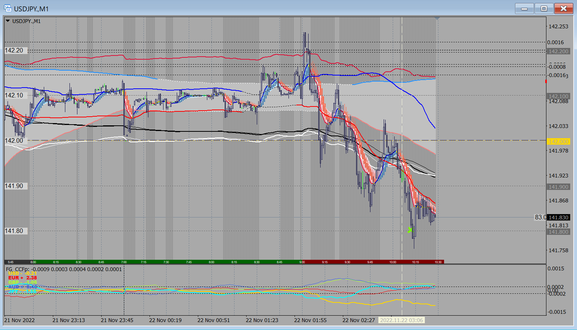The image size is (577, 330).
Task: Click the grey 142.200 axis tag
Action: (x=558, y=51)
